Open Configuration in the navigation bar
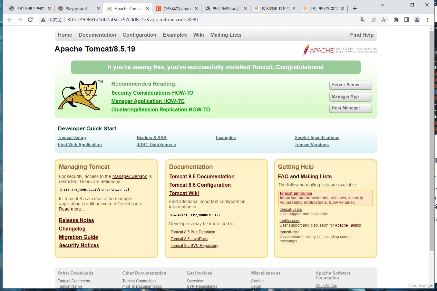Viewport: 437px width, 291px height. [x=139, y=35]
